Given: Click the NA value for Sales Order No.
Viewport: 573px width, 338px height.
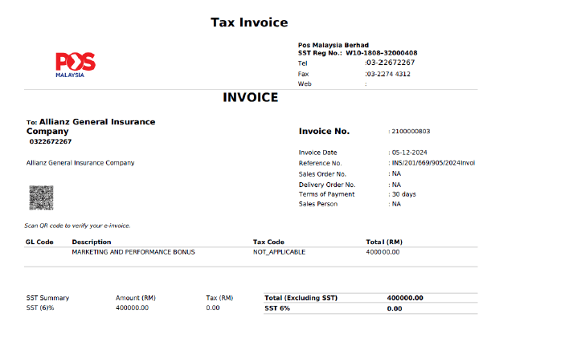Looking at the screenshot, I should (396, 173).
